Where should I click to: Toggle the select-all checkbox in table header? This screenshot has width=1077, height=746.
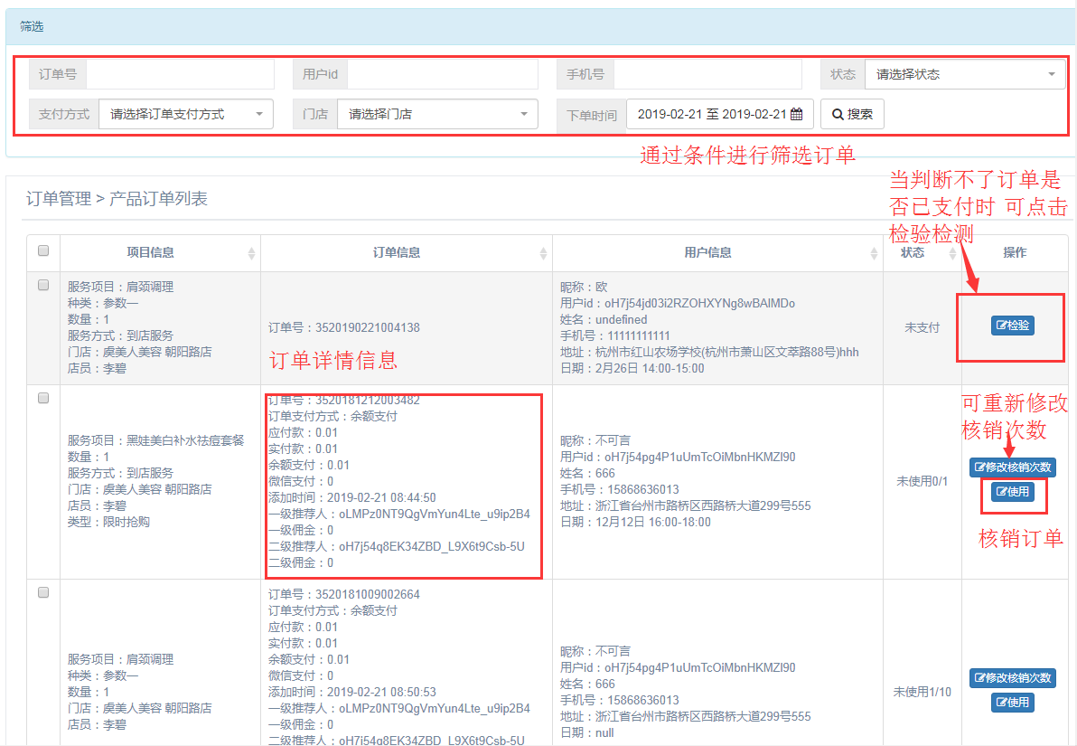click(x=43, y=251)
